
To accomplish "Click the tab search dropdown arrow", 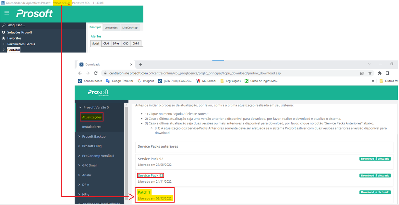I will [369, 64].
